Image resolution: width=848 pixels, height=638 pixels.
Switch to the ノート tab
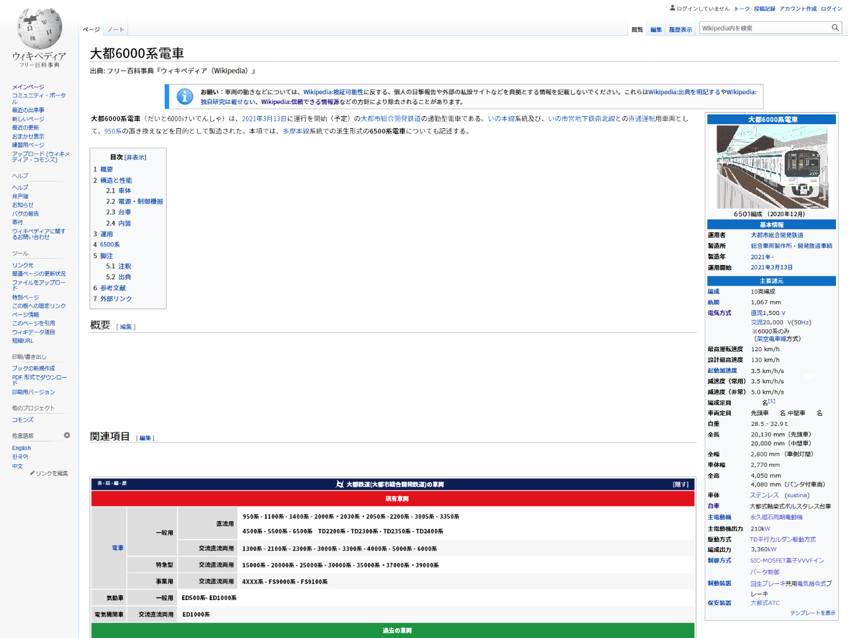(115, 29)
